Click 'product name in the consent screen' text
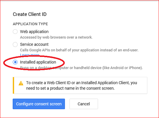 click(x=82, y=88)
